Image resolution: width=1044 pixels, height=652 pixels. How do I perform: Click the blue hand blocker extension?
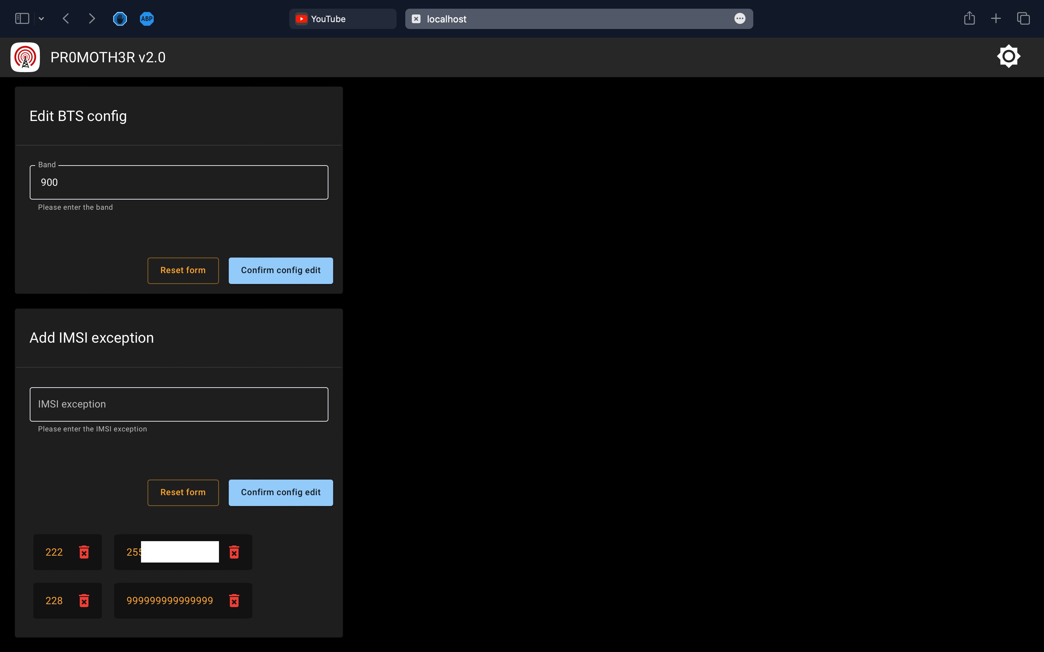click(120, 18)
